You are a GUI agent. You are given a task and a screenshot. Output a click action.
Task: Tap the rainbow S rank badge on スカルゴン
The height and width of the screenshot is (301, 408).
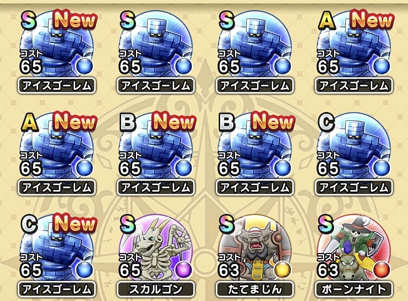pyautogui.click(x=128, y=224)
